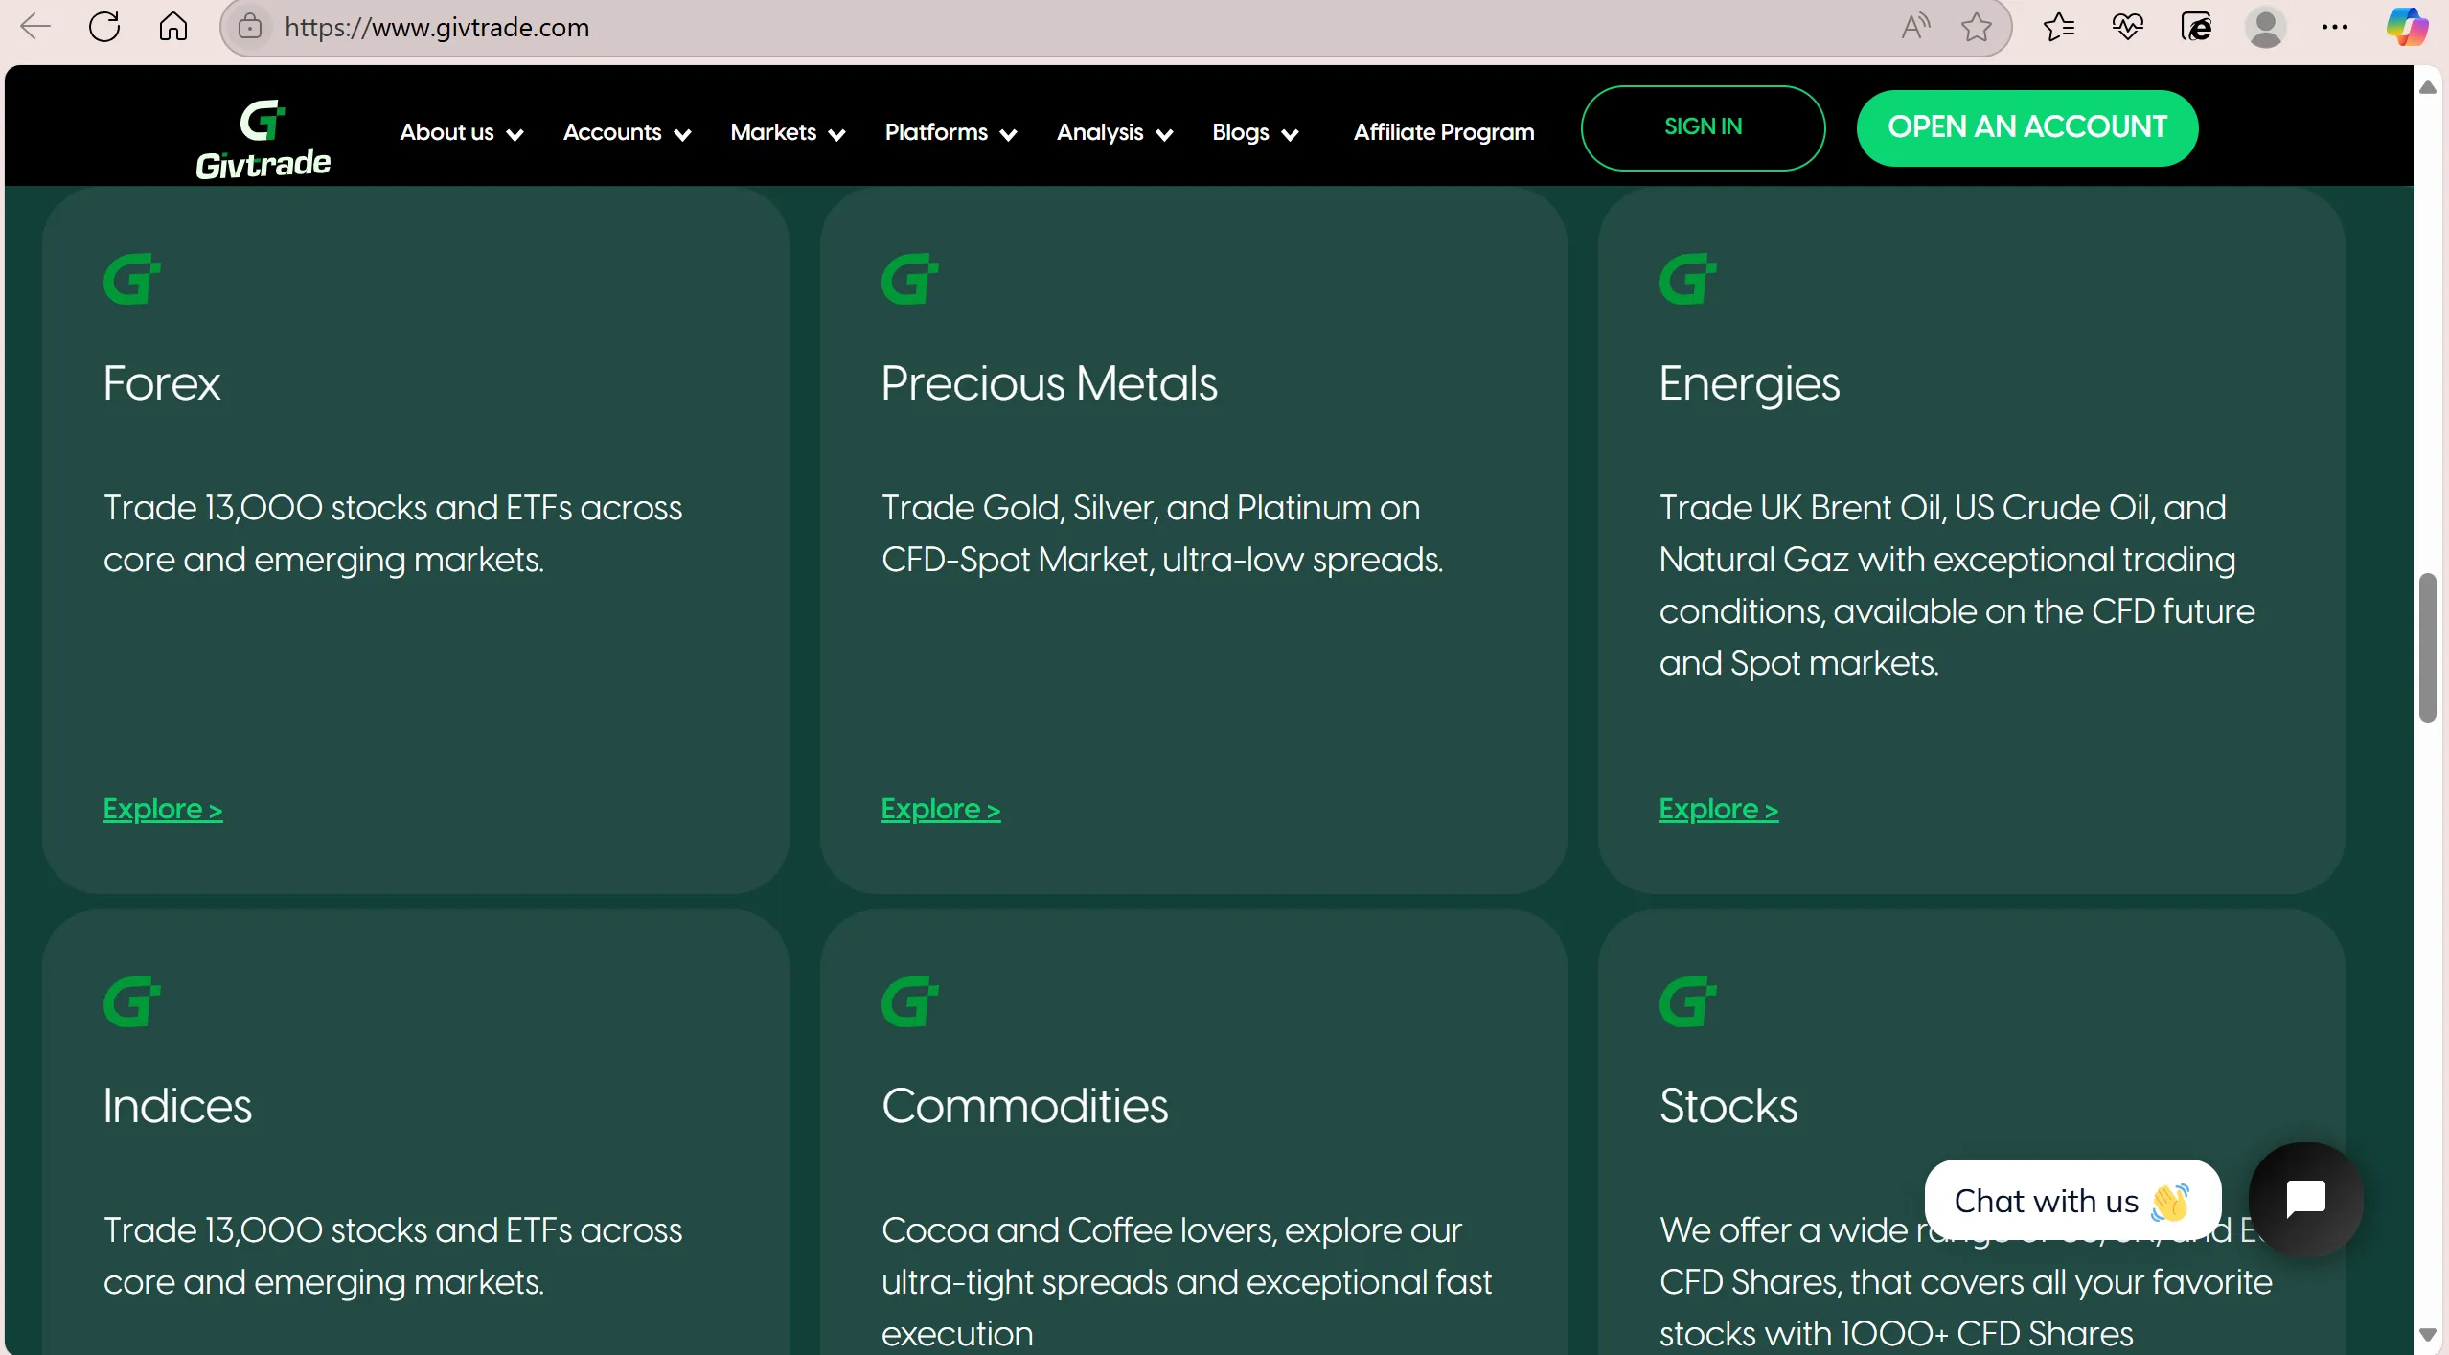
Task: Open browser Settings and more ellipsis
Action: [x=2335, y=27]
